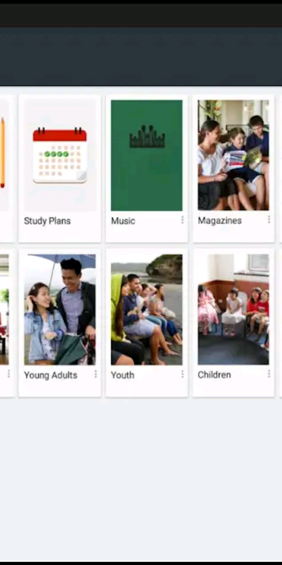Open options for the cut-off bottom-left card
This screenshot has width=282, height=565.
coord(9,374)
